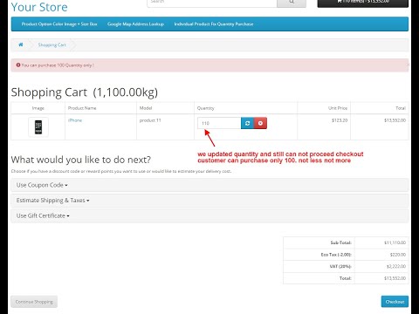Update quantity with the refresh icon
Screen dimensions: 419x314
(x=247, y=123)
